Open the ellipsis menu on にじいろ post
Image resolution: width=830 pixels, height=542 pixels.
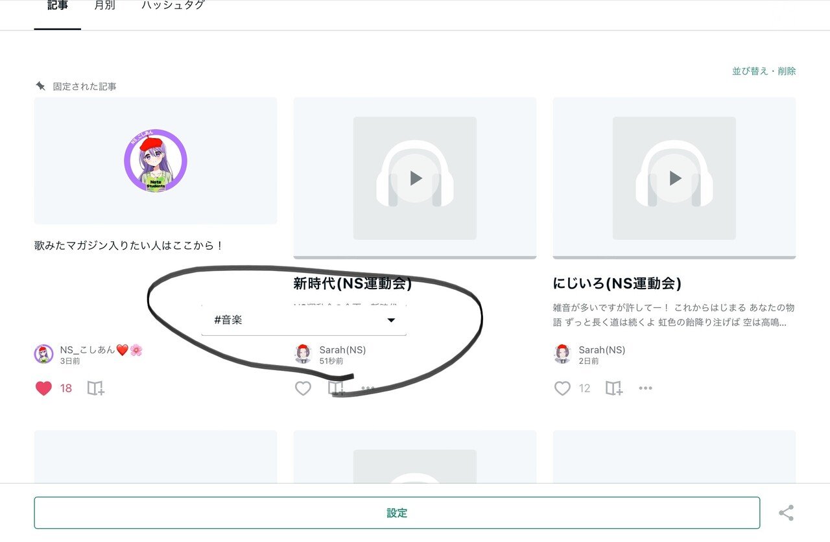click(x=645, y=388)
